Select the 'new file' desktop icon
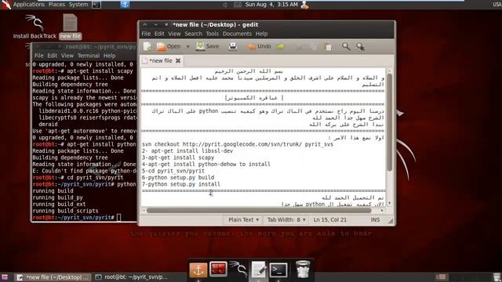 [70, 27]
